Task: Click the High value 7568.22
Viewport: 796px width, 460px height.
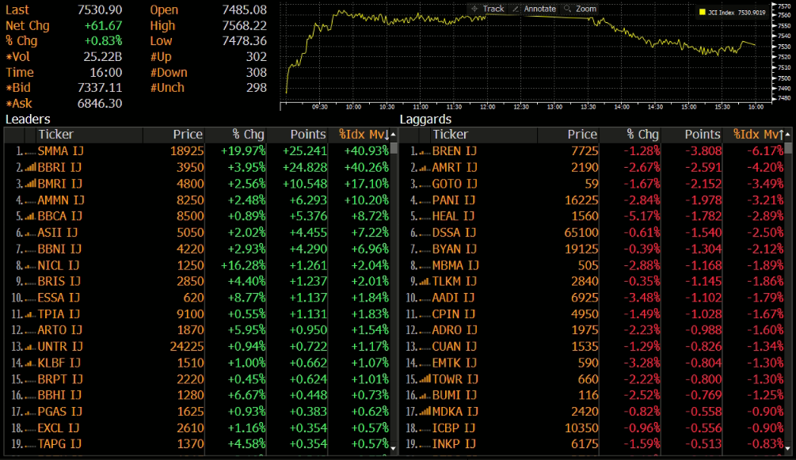Action: point(244,25)
